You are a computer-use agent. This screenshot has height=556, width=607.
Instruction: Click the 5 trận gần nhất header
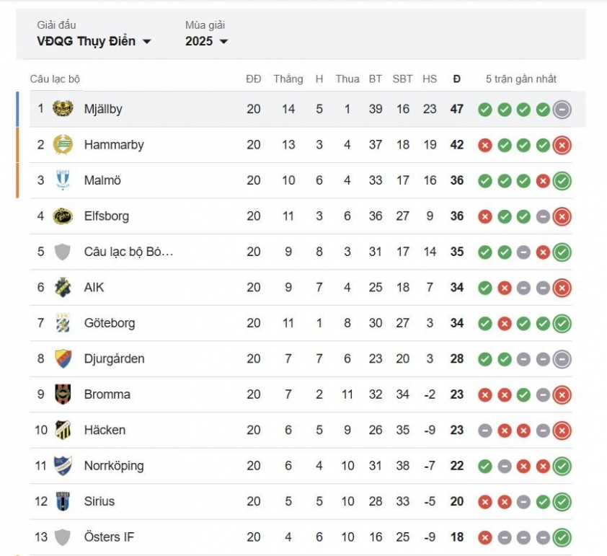tap(521, 79)
